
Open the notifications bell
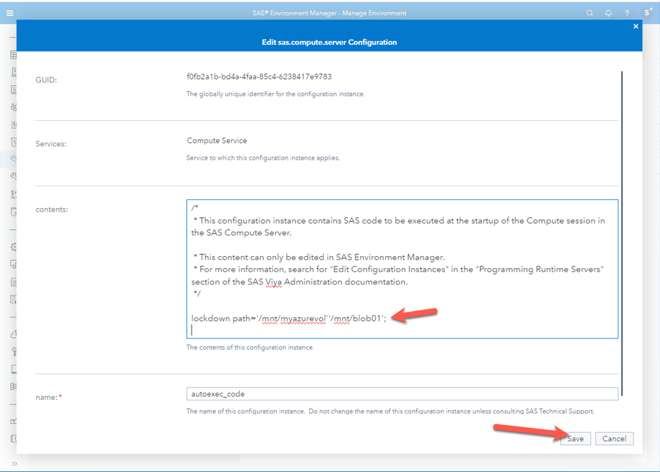(608, 13)
